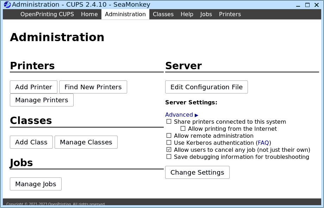Image resolution: width=324 pixels, height=208 pixels.
Task: Click the SeaMonkey icon in the title bar
Action: 7,5
